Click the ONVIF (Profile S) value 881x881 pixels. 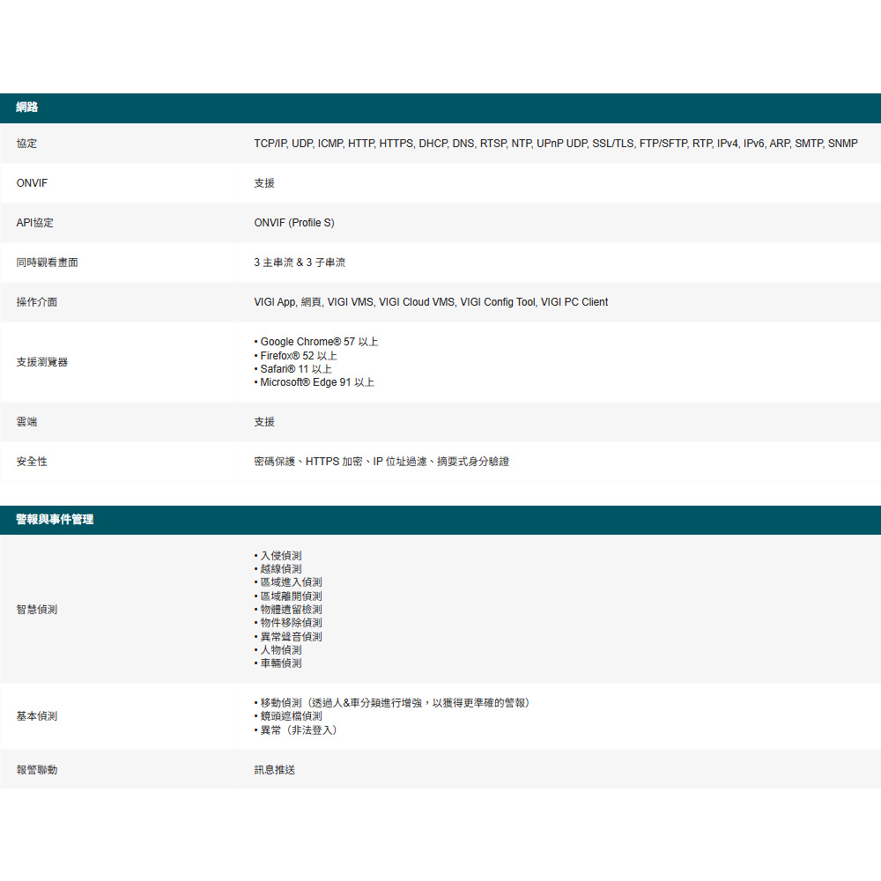point(294,223)
